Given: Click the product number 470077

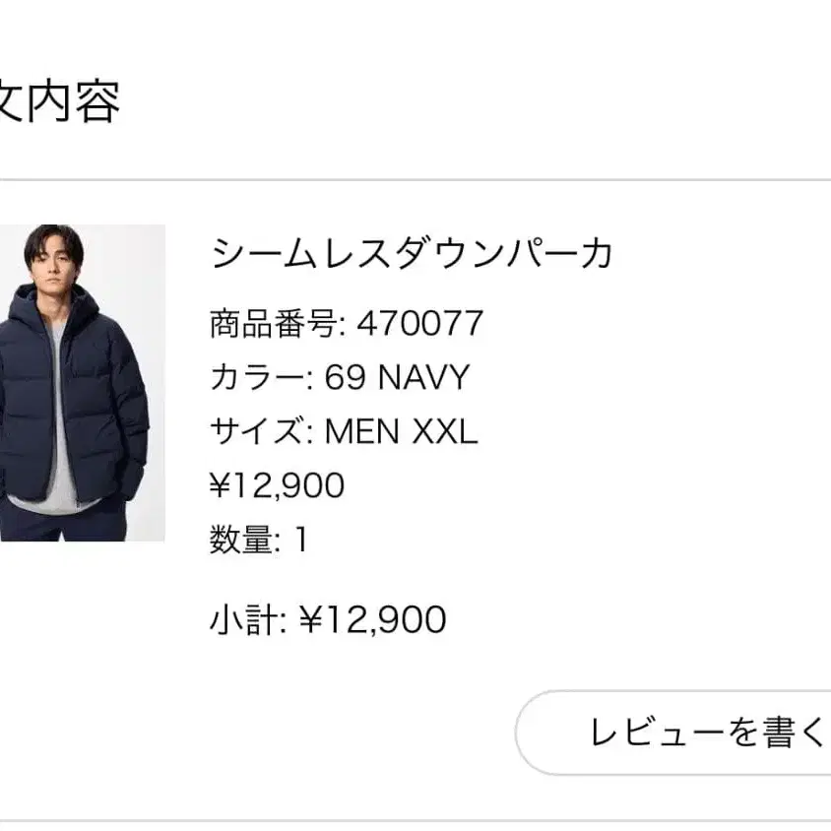Looking at the screenshot, I should pos(420,323).
